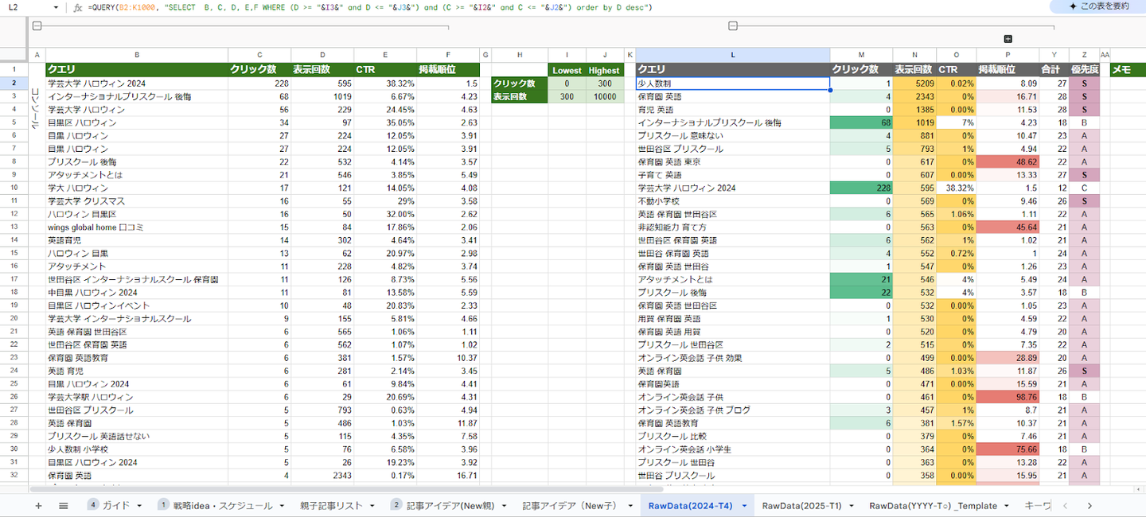Expand hidden columns with the plus icon
The height and width of the screenshot is (517, 1146).
click(x=1008, y=39)
